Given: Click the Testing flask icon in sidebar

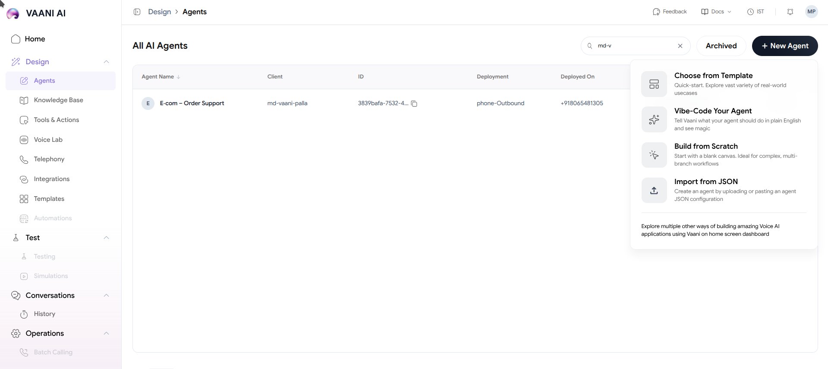Looking at the screenshot, I should [x=24, y=256].
